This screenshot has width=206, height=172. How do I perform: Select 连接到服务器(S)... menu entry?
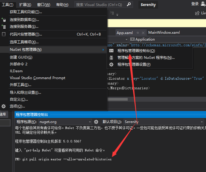[53, 27]
